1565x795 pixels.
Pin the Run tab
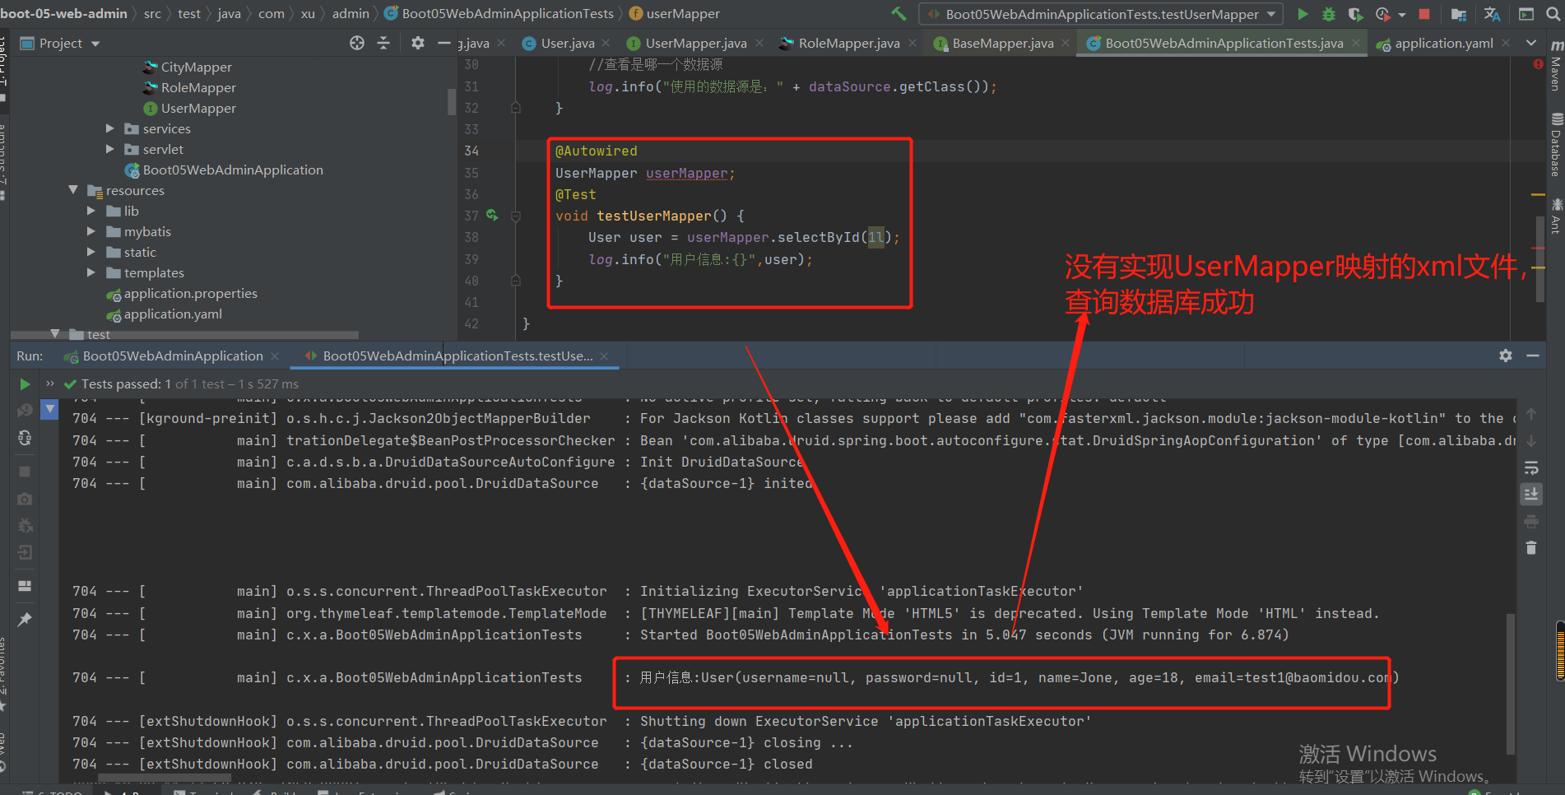tap(25, 619)
